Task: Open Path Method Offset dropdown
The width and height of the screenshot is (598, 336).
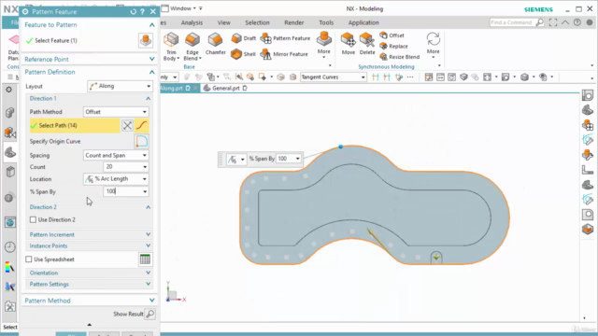Action: (x=116, y=112)
